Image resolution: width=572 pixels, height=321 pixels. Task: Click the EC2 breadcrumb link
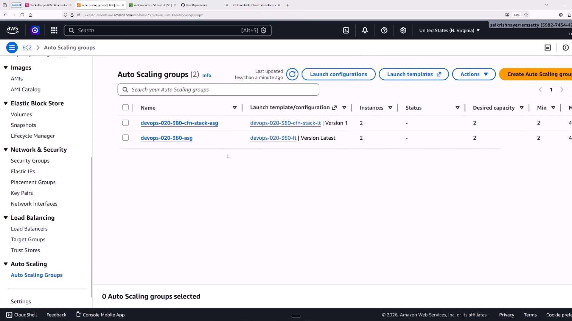[27, 48]
